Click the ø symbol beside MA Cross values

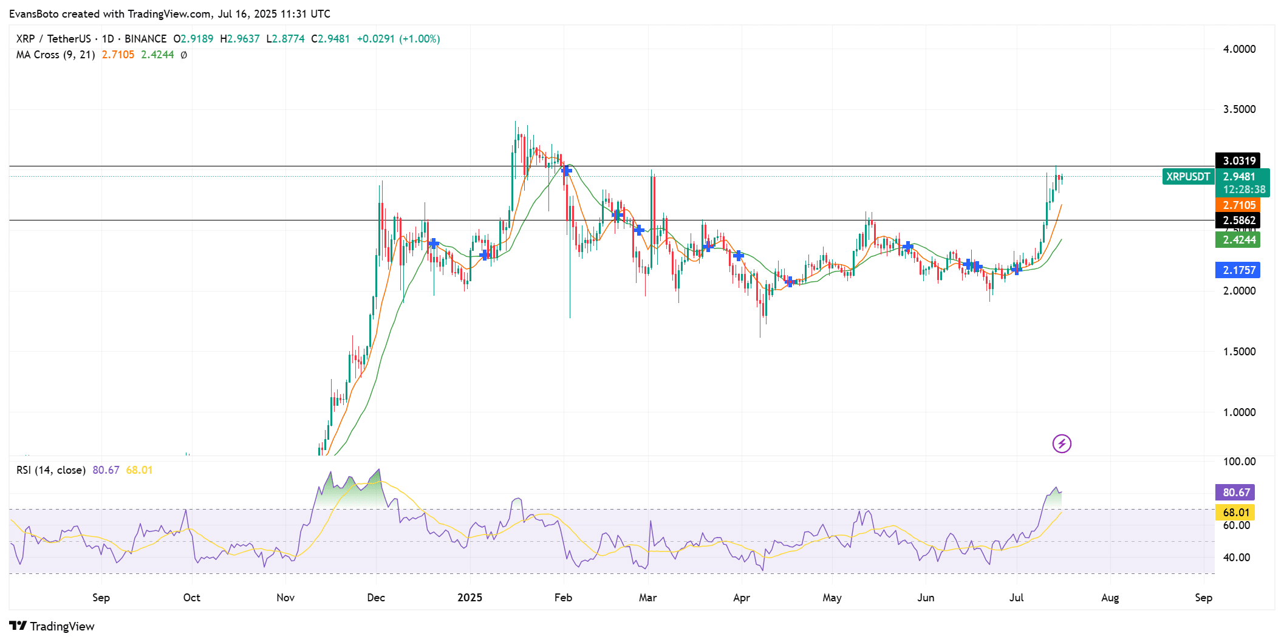coord(184,55)
